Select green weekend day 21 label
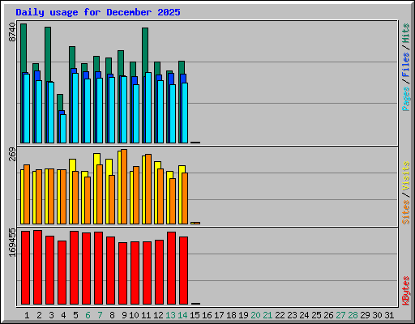The image size is (415, 324). coord(267,315)
